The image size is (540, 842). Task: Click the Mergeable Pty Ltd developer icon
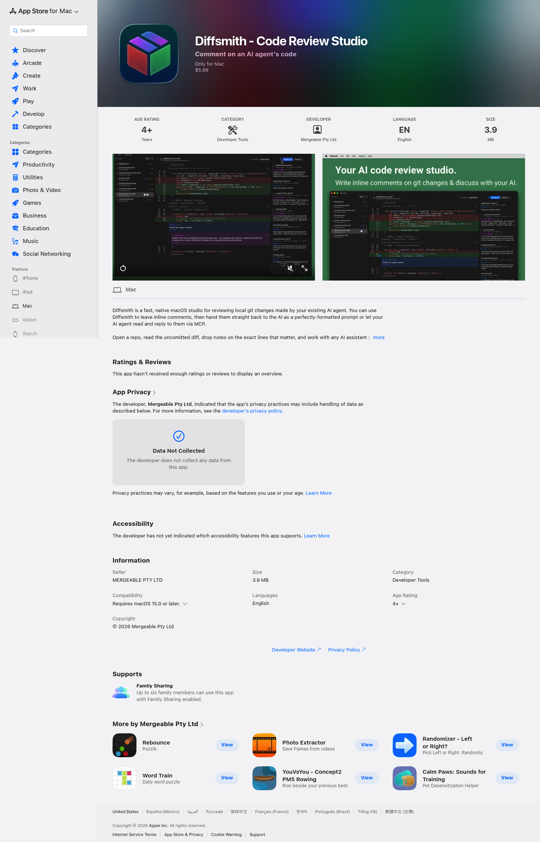click(x=317, y=130)
